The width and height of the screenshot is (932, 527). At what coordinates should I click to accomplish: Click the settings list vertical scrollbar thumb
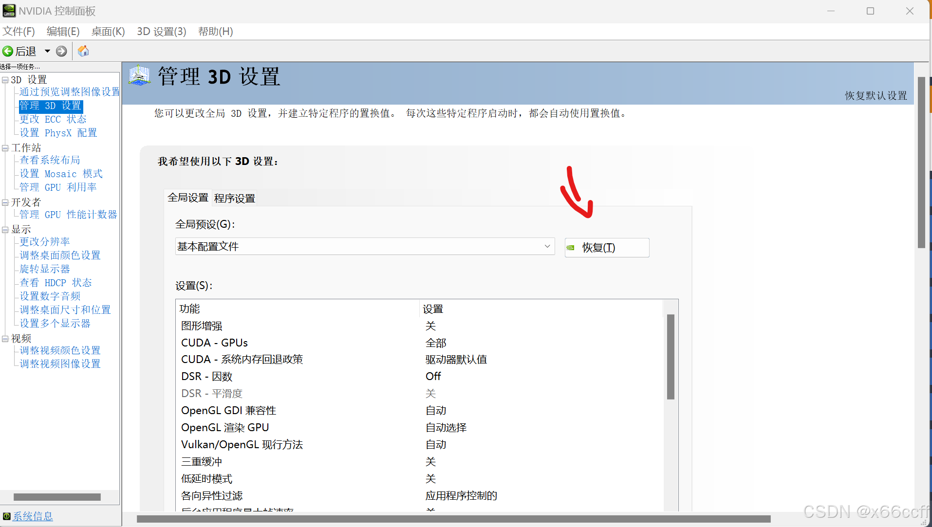tap(671, 357)
